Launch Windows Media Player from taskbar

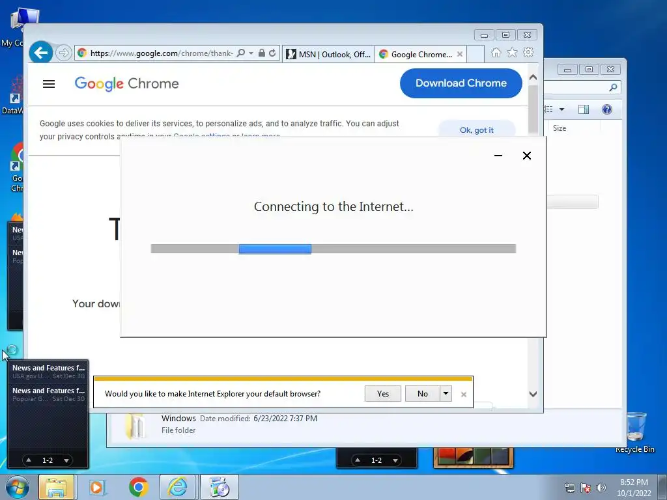pyautogui.click(x=96, y=487)
